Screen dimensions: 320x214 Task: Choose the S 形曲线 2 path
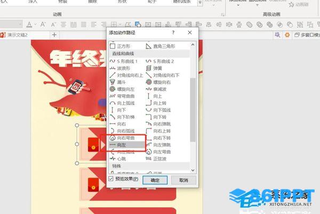tap(160, 61)
